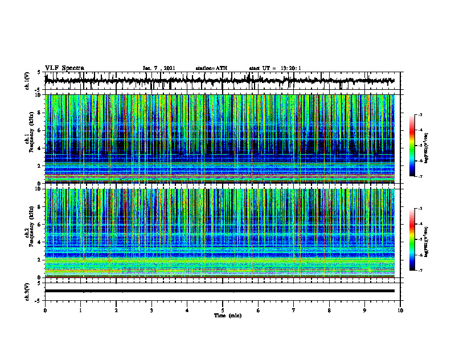Click the ch.3(V) flat black trace

[220, 291]
